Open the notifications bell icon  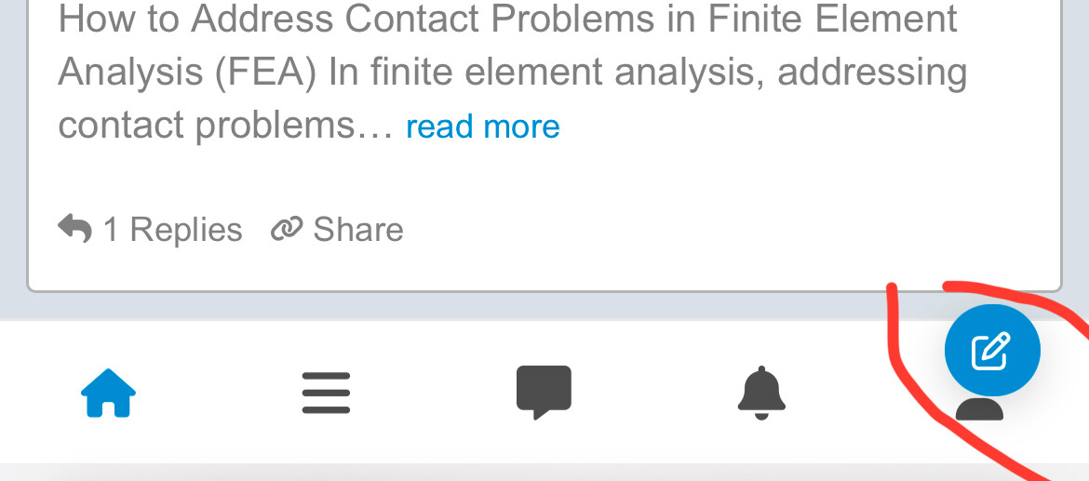[x=761, y=392]
